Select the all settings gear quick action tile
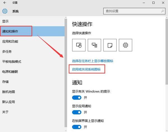Screen dimensions: 168x132 [x=125, y=45]
